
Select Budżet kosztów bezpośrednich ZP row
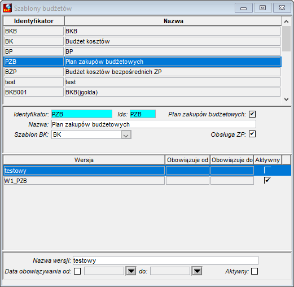(x=173, y=72)
